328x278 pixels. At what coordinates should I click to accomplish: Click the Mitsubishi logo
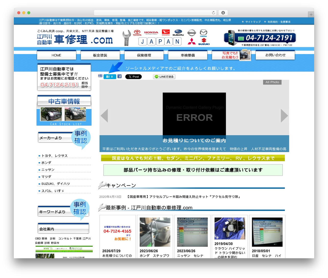tap(192, 41)
